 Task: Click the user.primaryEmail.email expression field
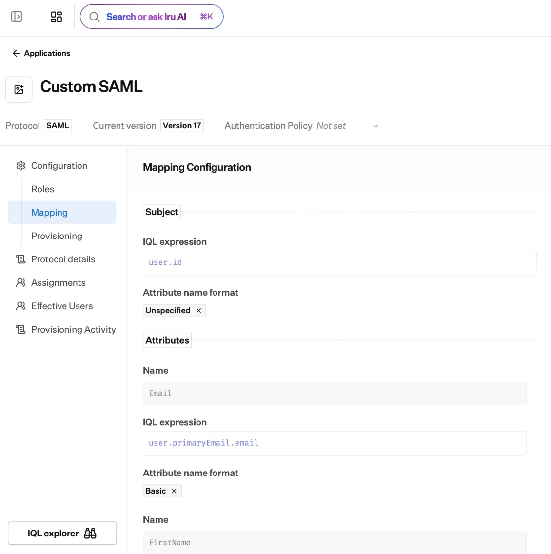point(335,443)
